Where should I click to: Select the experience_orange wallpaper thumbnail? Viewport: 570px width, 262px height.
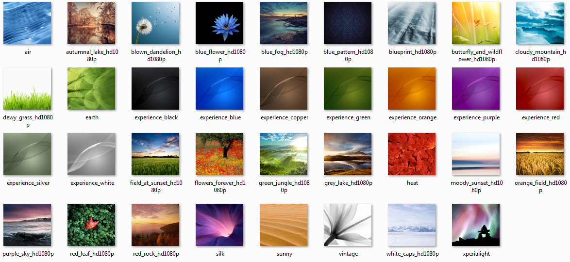tap(412, 88)
